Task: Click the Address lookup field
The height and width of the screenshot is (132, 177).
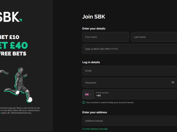Action: tap(130, 121)
